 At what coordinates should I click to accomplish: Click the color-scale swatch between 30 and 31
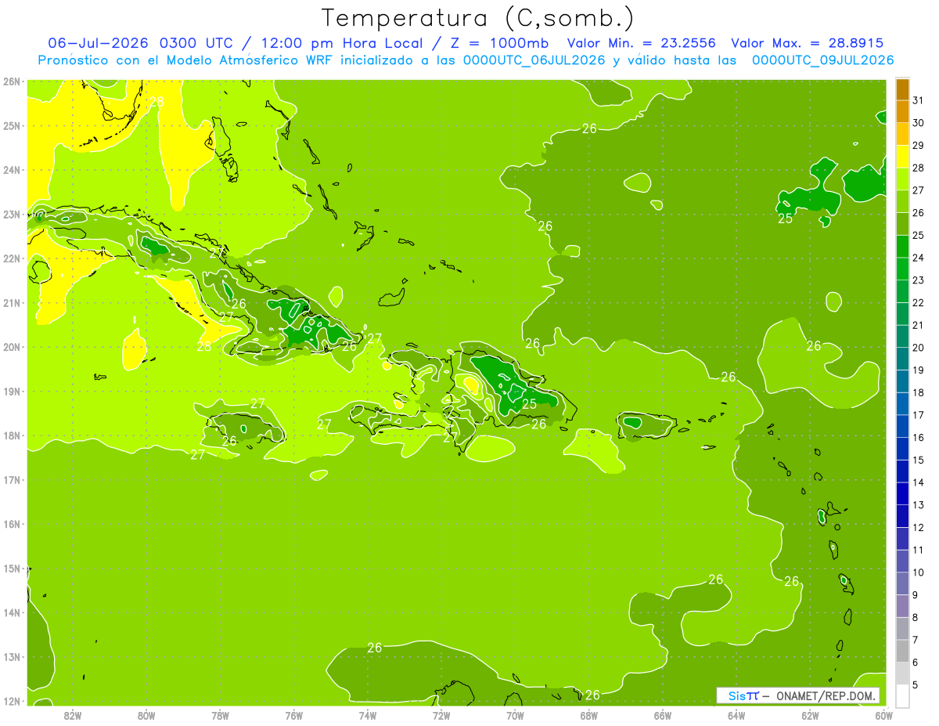point(902,112)
